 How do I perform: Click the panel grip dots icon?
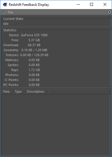point(4,12)
